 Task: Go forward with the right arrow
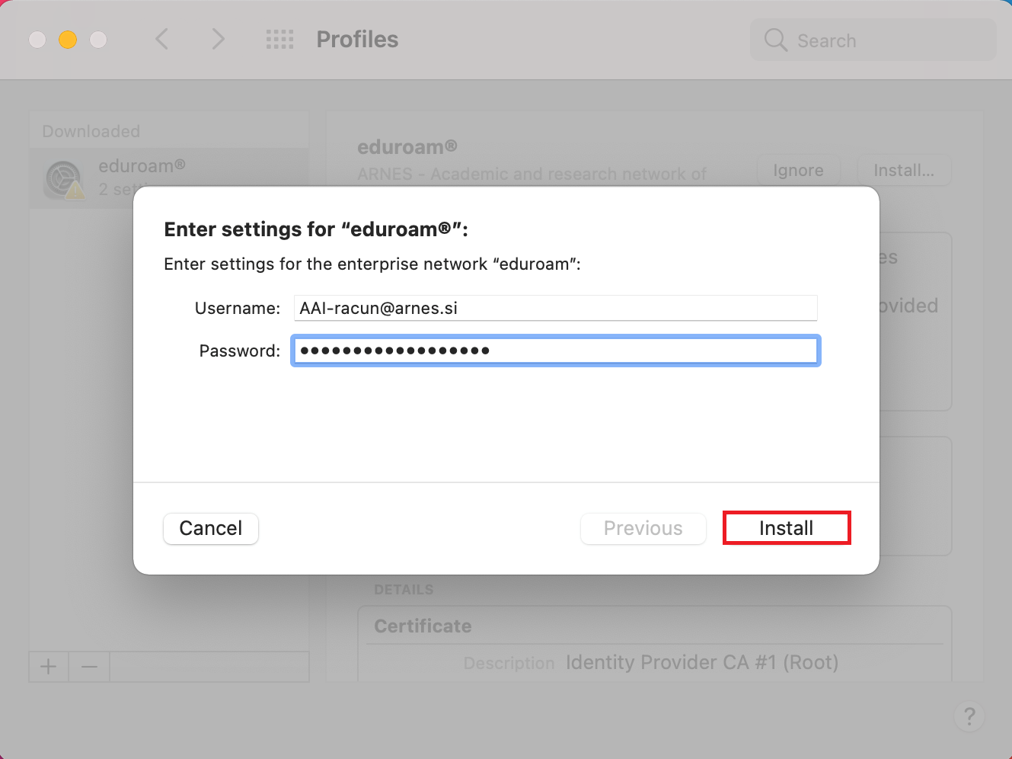coord(218,39)
